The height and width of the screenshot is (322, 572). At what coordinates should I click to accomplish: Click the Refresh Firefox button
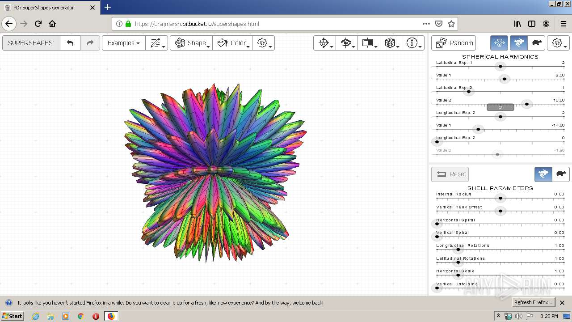(534, 302)
